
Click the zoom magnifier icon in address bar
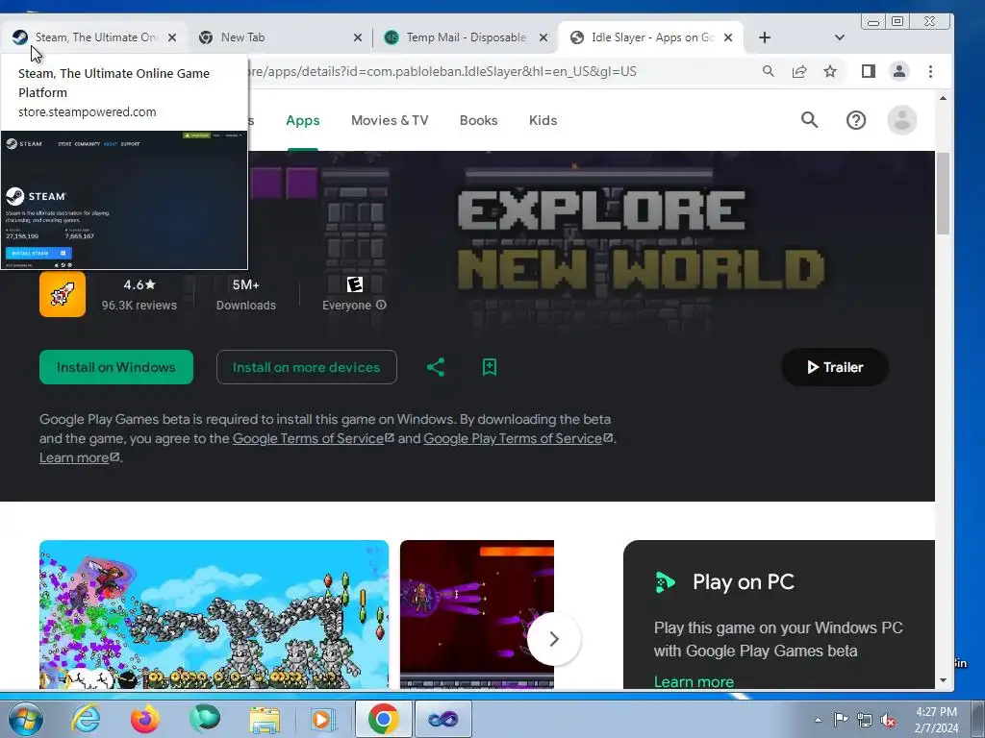click(769, 71)
